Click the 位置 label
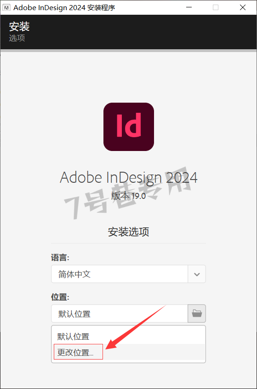The image size is (257, 389). click(60, 297)
